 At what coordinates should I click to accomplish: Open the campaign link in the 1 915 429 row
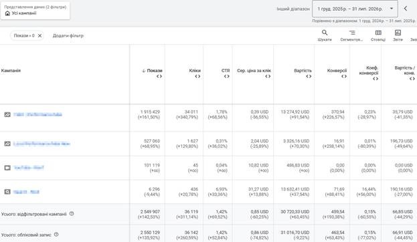tap(37, 114)
